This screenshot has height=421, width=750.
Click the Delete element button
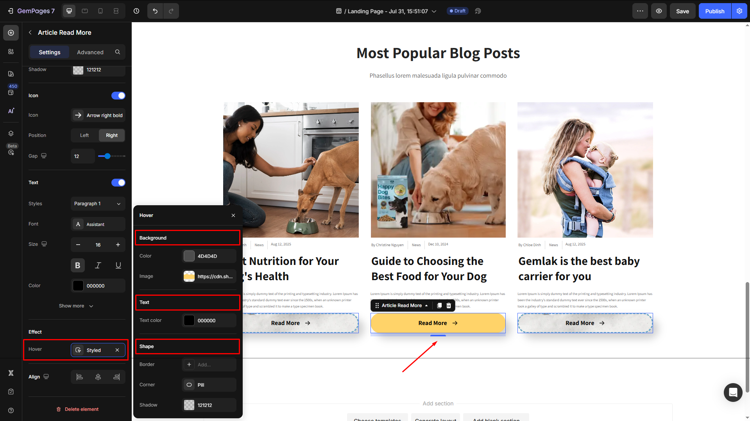pos(77,409)
